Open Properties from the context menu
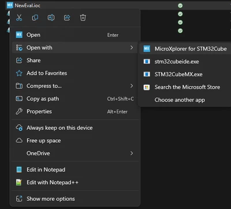 [x=74, y=111]
